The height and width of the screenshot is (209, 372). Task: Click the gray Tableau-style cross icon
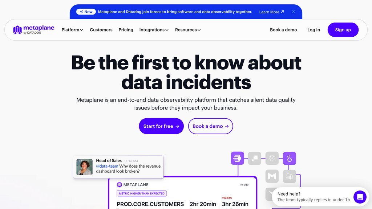coord(272,158)
